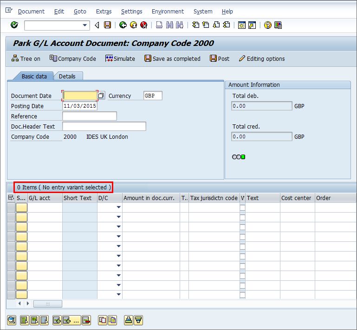Click the Simulate button

[120, 59]
